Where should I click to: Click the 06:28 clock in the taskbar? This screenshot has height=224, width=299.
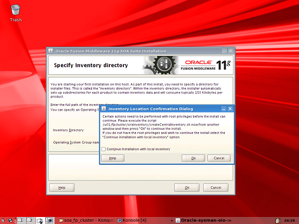point(290,221)
